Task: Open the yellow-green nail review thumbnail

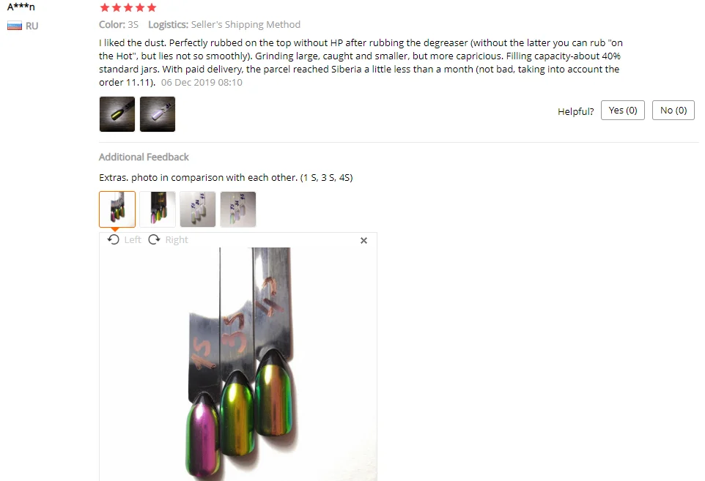Action: pos(117,114)
